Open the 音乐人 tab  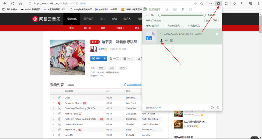point(127,19)
